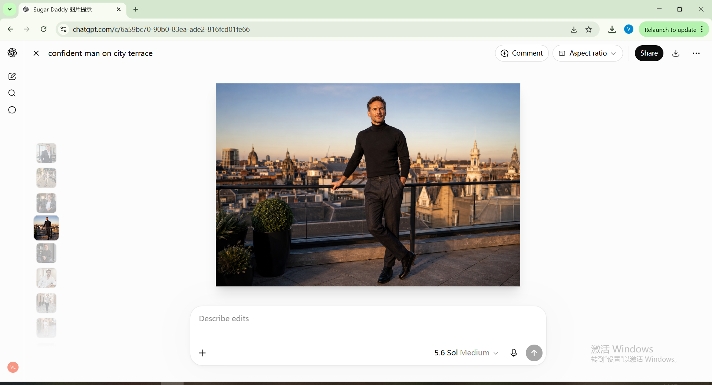Click the Describe edits text field

tap(368, 319)
